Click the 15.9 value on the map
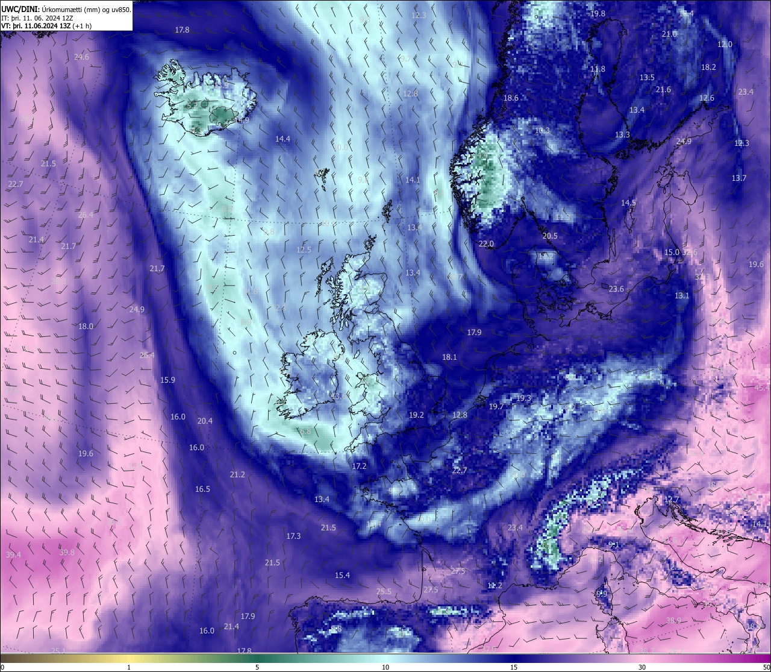The height and width of the screenshot is (672, 771). 167,380
